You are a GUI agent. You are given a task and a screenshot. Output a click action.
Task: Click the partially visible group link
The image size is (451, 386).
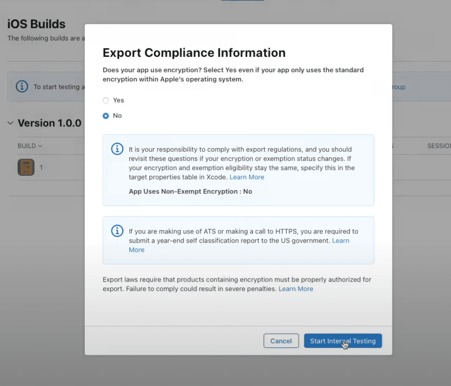click(x=399, y=87)
